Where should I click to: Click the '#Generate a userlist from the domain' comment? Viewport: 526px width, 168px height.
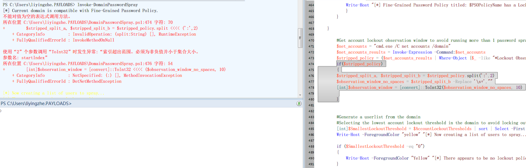tap(379, 117)
